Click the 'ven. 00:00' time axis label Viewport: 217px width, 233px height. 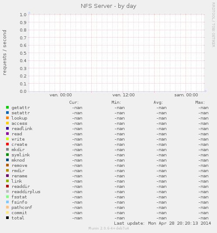[61, 95]
